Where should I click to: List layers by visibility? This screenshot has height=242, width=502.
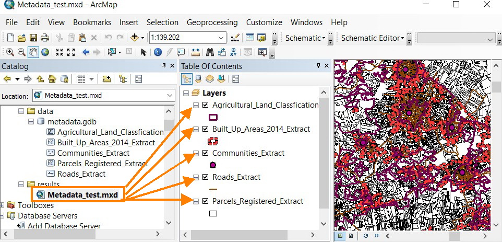pyautogui.click(x=210, y=79)
